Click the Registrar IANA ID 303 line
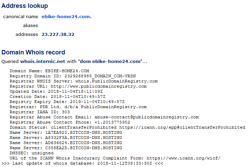This screenshot has height=167, width=248. point(40,112)
